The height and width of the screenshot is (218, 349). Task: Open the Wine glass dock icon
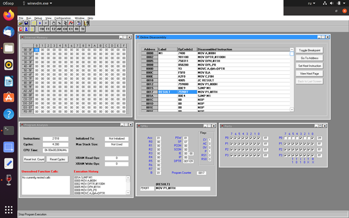[9, 180]
